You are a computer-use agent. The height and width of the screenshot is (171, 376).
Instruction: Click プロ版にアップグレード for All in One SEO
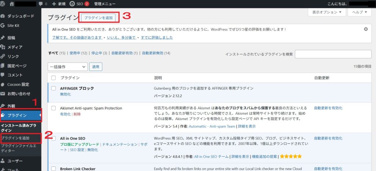(x=80, y=144)
